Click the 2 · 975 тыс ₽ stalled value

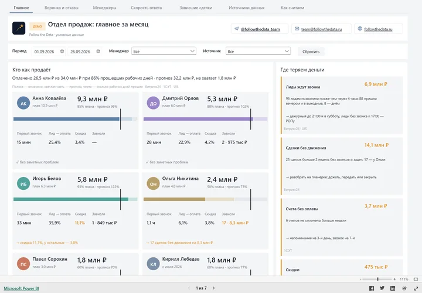click(234, 142)
